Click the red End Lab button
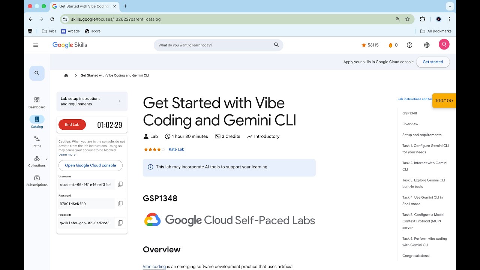Image resolution: width=480 pixels, height=270 pixels. 72,124
